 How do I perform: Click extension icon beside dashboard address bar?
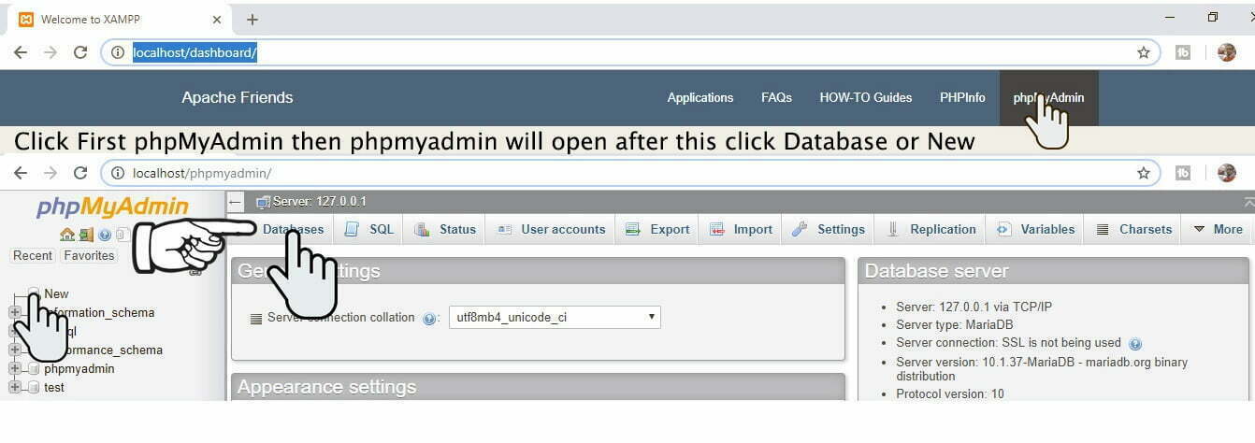pos(1183,52)
